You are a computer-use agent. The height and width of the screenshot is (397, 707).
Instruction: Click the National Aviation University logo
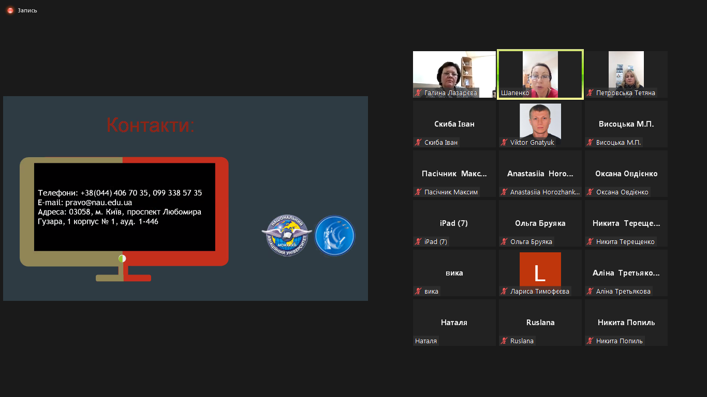[286, 236]
